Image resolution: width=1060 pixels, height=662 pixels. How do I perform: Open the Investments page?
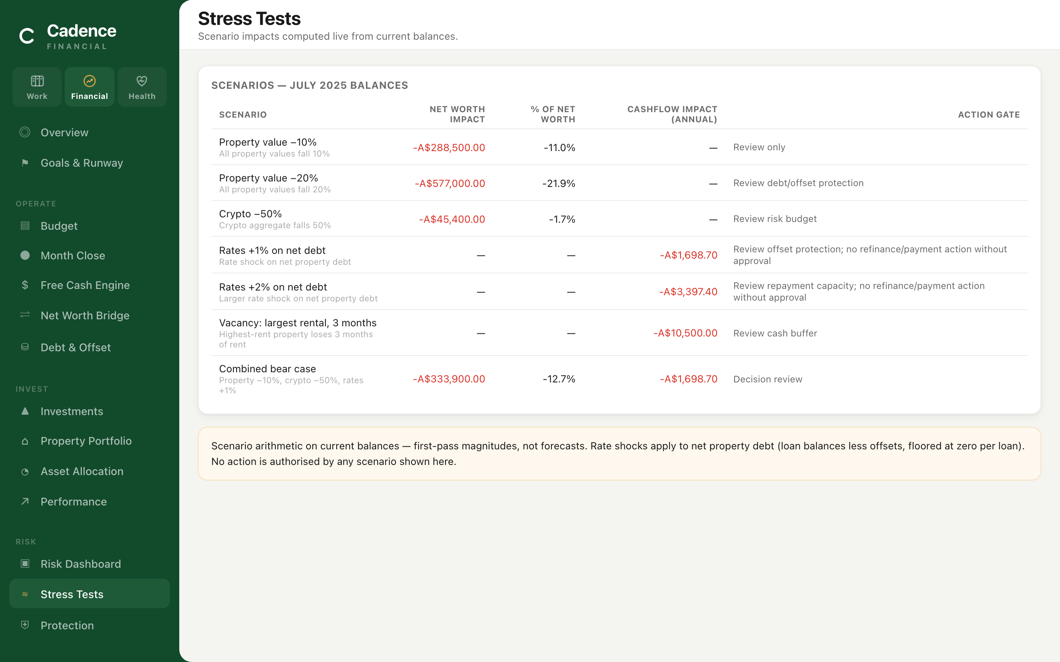click(89, 411)
